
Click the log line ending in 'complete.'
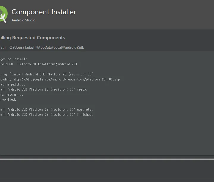click(46, 110)
